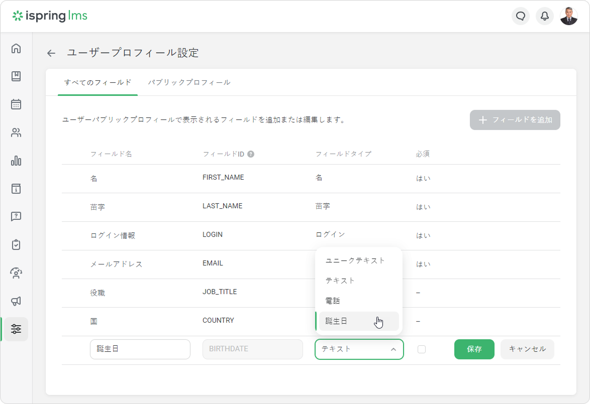The image size is (590, 404).
Task: Expand the テキスト field type dropdown
Action: (359, 349)
